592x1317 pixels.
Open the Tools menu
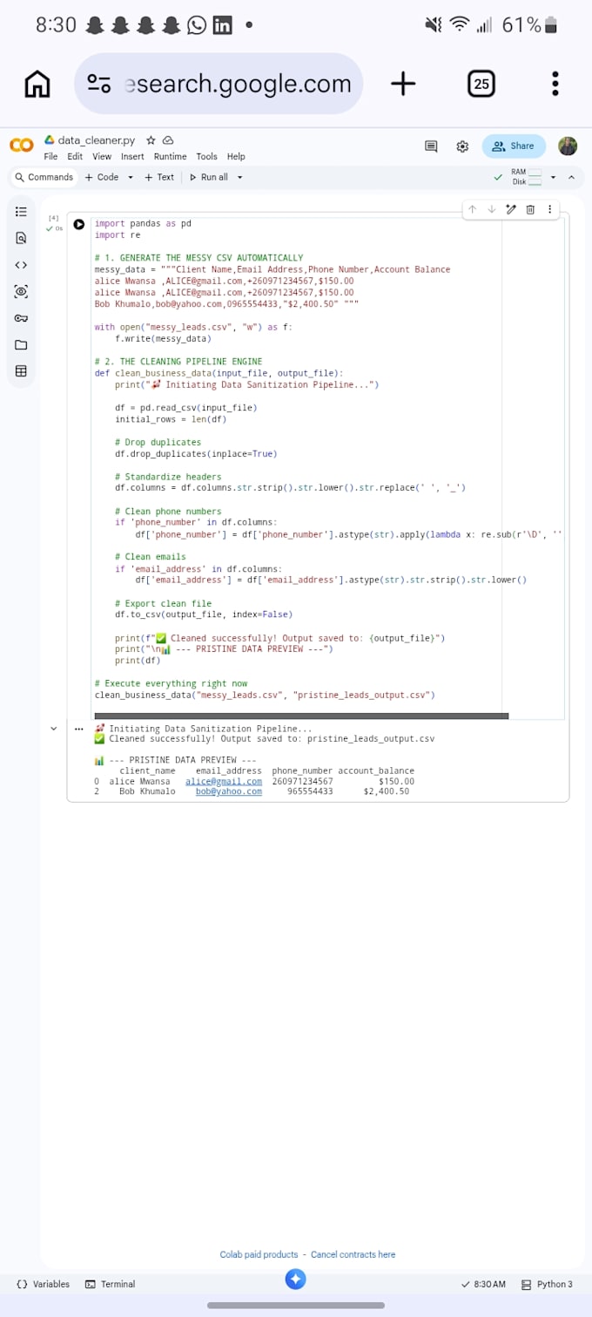click(206, 157)
